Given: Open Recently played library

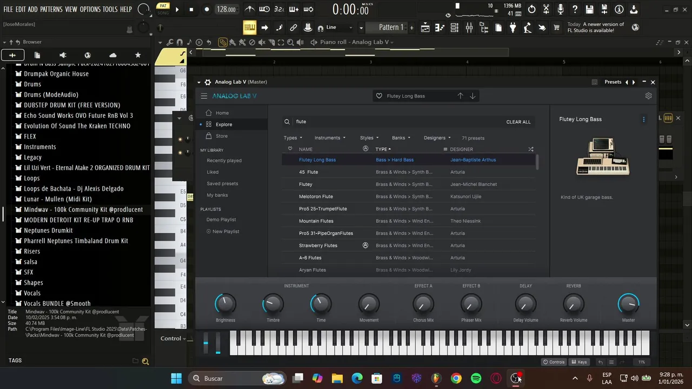Looking at the screenshot, I should point(224,160).
